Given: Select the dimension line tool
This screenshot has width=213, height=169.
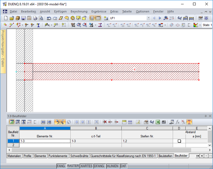Looking at the screenshot, I should (x=47, y=25).
